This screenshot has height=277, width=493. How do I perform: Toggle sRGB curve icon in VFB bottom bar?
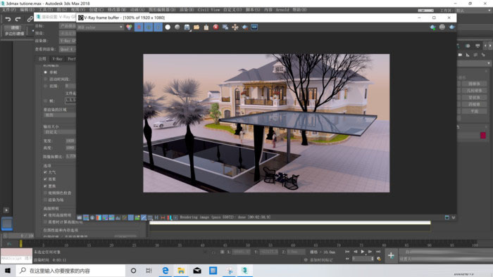(144, 217)
